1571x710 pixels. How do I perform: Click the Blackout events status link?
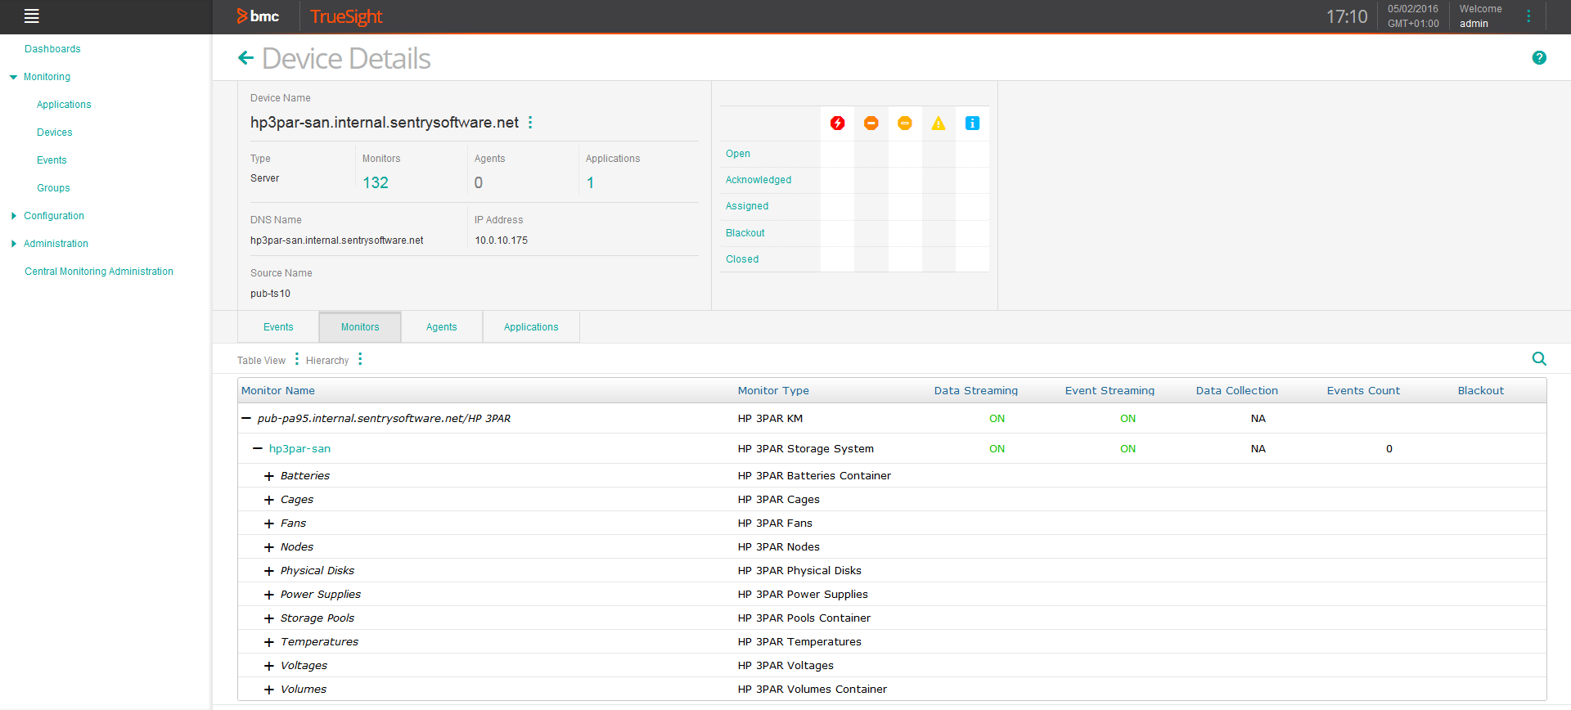pyautogui.click(x=745, y=233)
